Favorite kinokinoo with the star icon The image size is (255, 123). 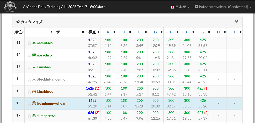pyautogui.click(x=30, y=92)
